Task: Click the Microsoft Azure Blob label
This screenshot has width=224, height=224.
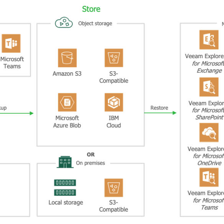Action: point(67,122)
